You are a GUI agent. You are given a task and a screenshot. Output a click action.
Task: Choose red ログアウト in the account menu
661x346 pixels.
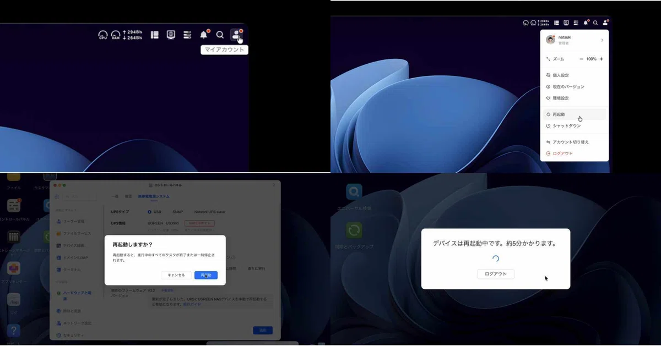(574, 153)
